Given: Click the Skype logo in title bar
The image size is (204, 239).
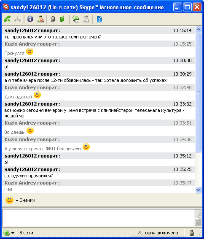Looking at the screenshot, I should (6, 7).
